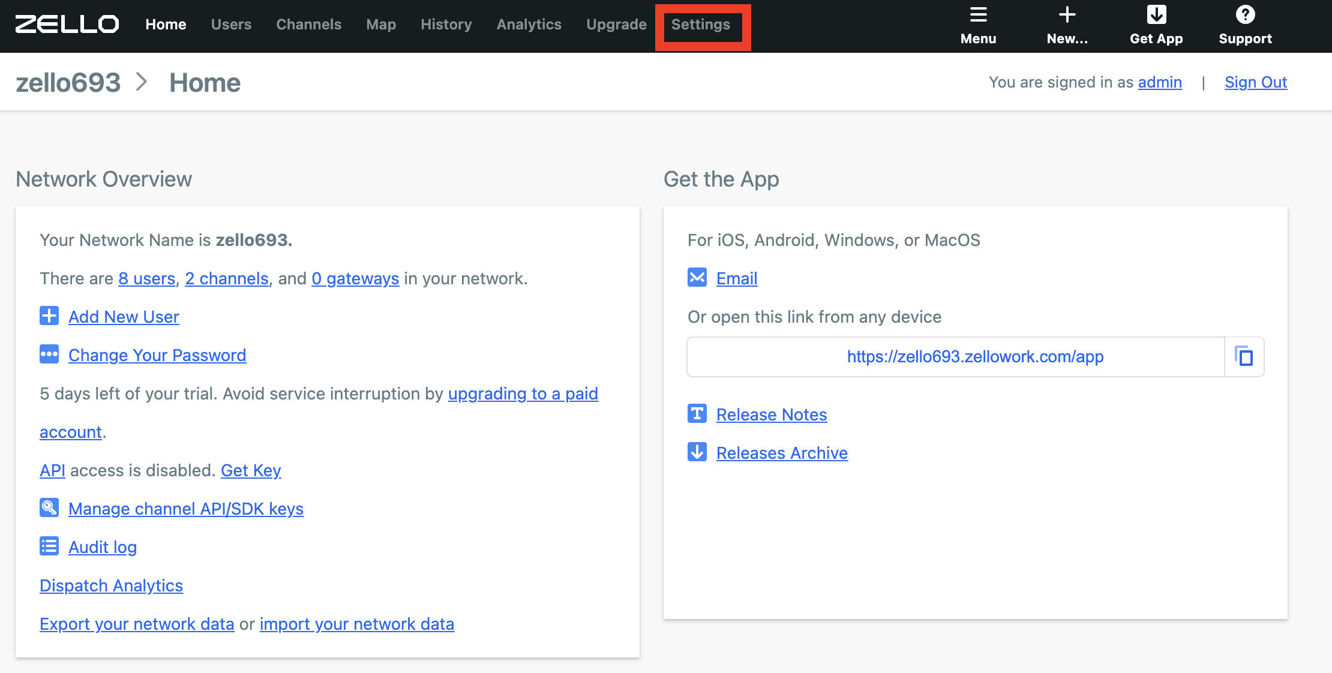Click import your network data
Image resolution: width=1332 pixels, height=673 pixels.
[x=357, y=624]
